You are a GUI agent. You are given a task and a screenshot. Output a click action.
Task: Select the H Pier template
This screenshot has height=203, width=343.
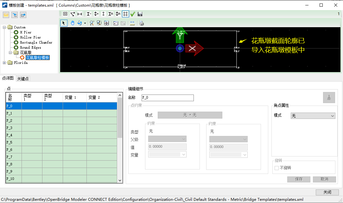26,32
